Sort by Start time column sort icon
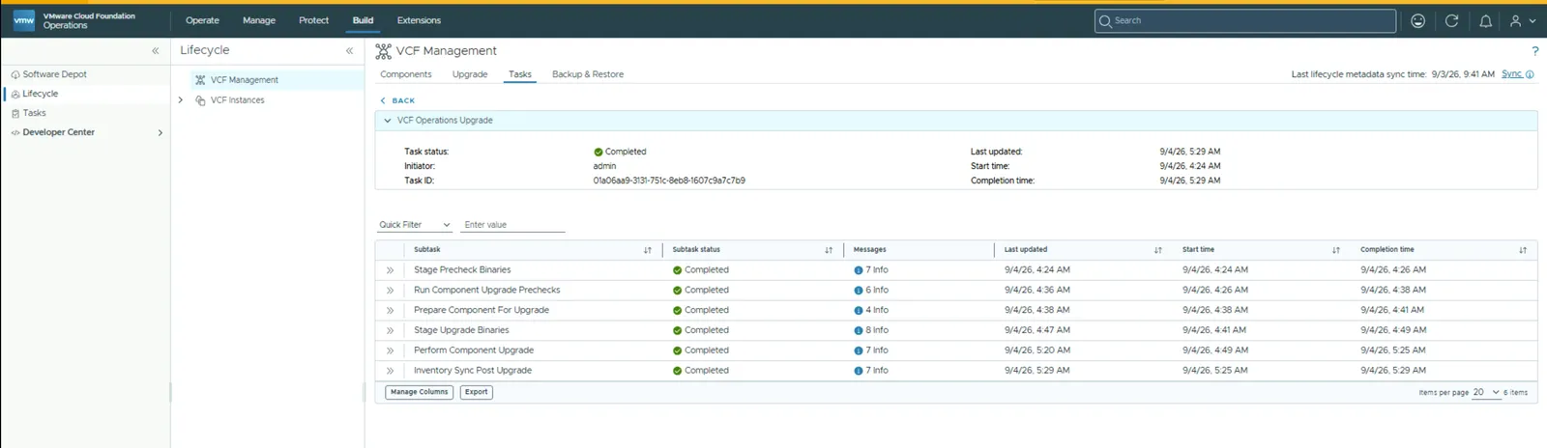 (1336, 250)
